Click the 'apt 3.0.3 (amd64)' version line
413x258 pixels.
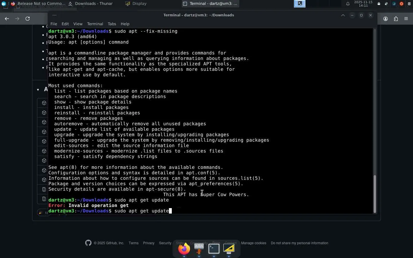[73, 37]
